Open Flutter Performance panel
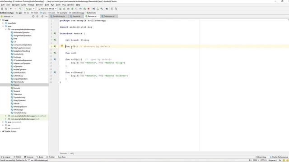Viewport: 289px width, 162px height. tap(279, 157)
